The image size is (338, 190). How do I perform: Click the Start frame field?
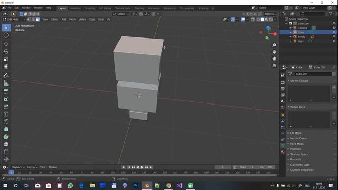247,167
